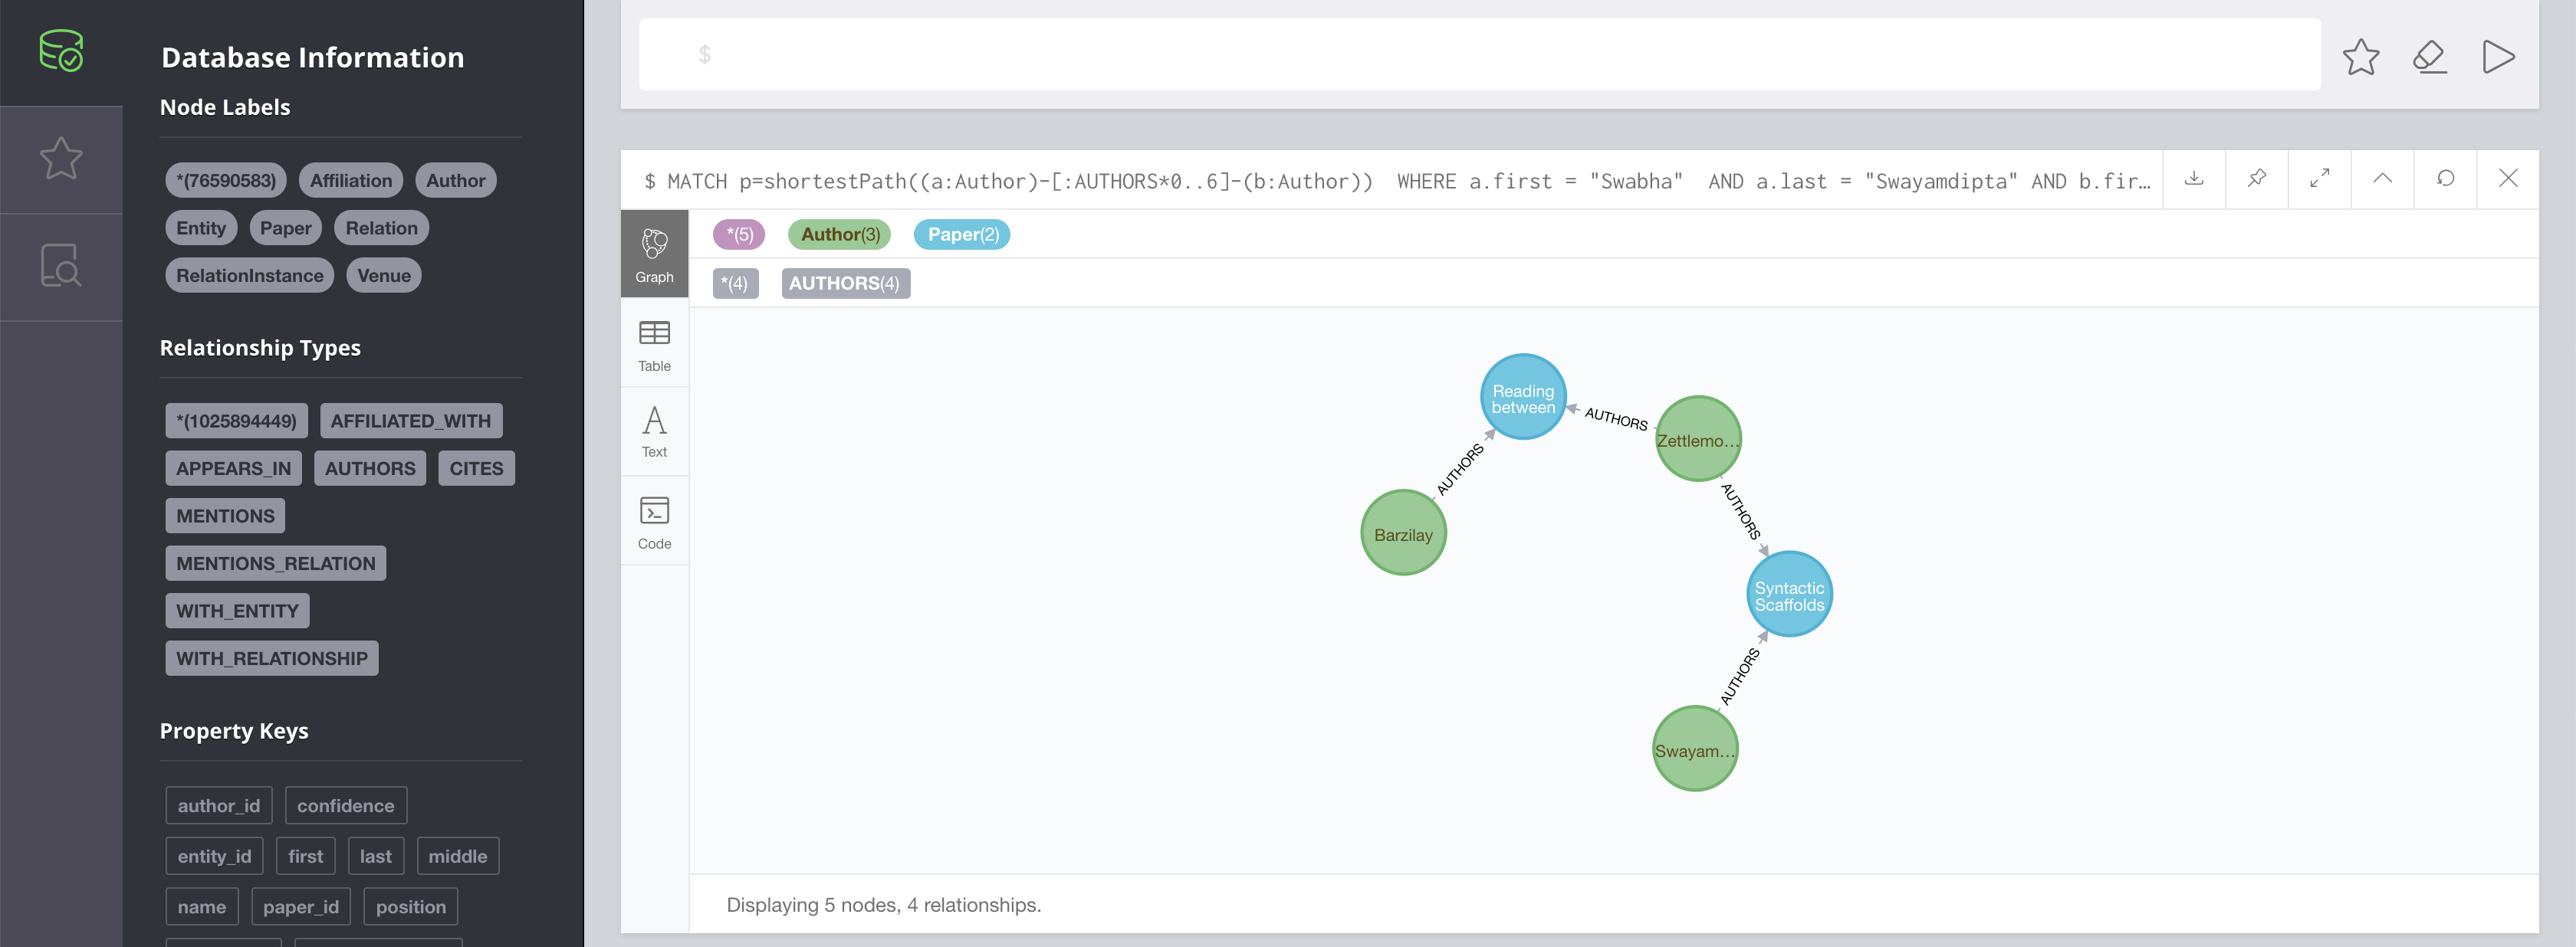Click the query editor input field
2576x947 pixels.
(x=1479, y=55)
